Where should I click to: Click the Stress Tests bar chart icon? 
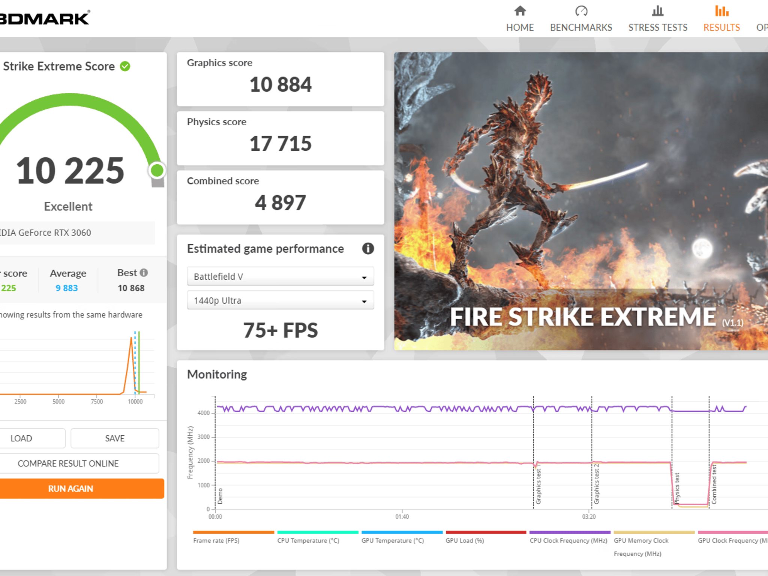click(658, 11)
